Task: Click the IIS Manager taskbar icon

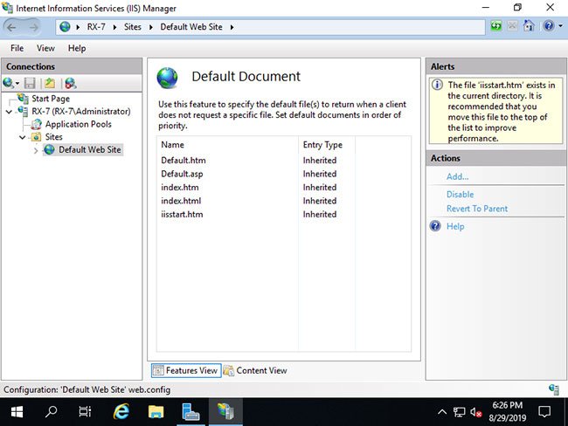Action: click(225, 412)
